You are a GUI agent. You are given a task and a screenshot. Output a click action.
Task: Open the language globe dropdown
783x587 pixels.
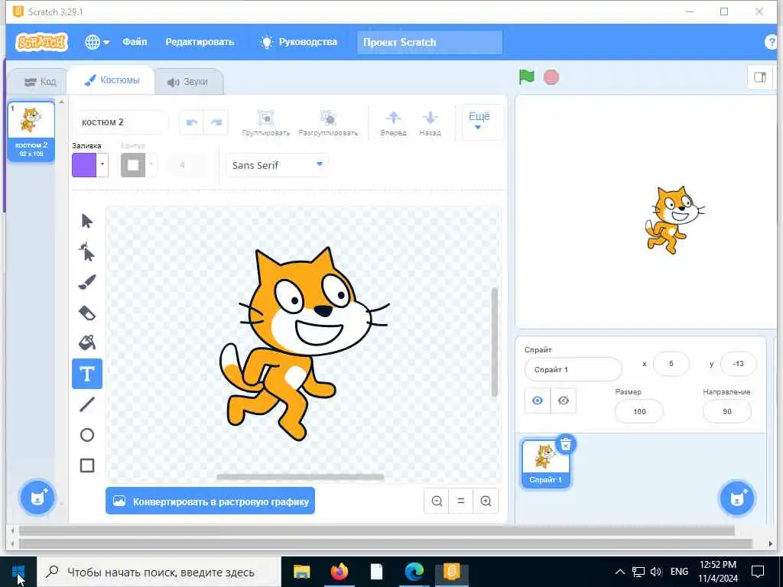click(x=97, y=42)
